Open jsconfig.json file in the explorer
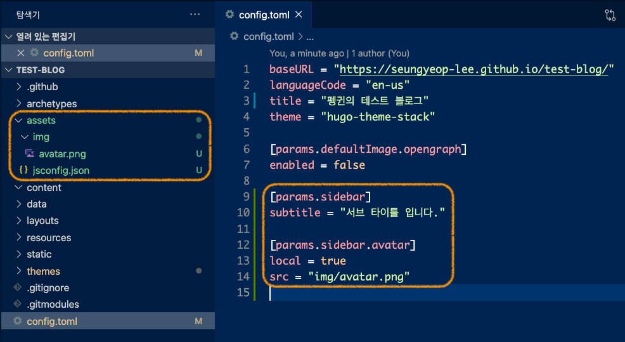The width and height of the screenshot is (625, 342). point(60,170)
